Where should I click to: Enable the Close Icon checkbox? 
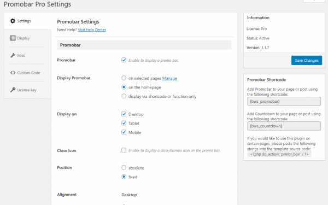point(124,150)
